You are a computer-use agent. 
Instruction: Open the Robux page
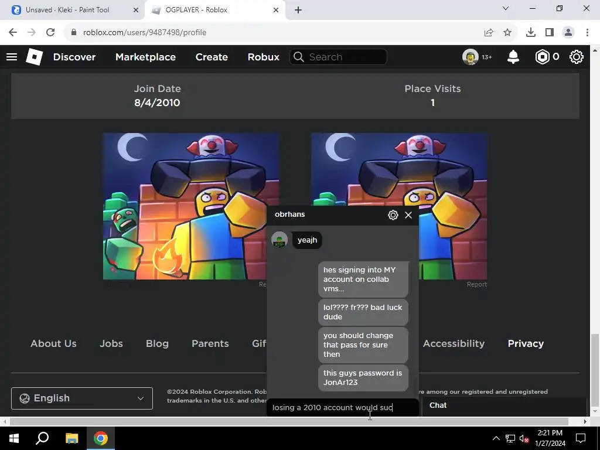[x=263, y=57]
